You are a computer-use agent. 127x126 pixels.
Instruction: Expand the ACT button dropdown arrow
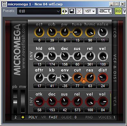pyautogui.click(x=110, y=13)
